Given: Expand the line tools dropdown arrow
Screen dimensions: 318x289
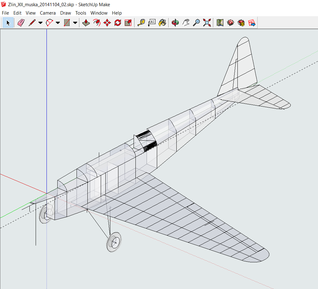Looking at the screenshot, I should 41,23.
